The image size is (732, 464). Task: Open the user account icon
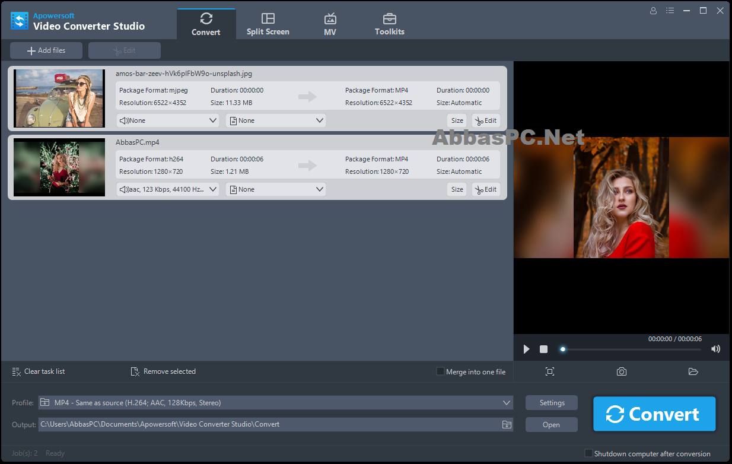point(654,11)
